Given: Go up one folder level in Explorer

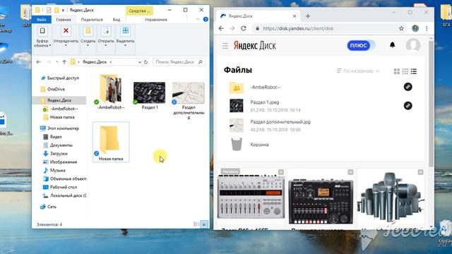Looking at the screenshot, I should (64, 62).
